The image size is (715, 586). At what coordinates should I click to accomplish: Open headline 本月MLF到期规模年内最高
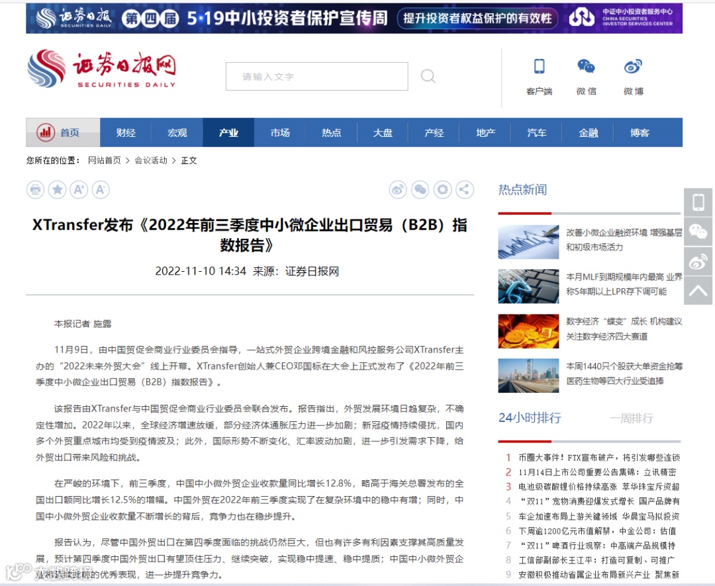pos(624,284)
